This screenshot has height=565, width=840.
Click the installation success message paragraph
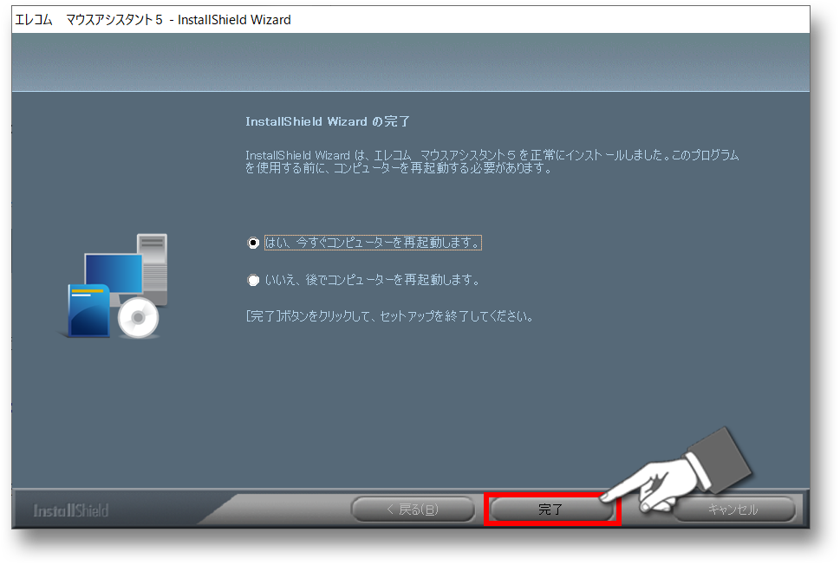tap(492, 162)
